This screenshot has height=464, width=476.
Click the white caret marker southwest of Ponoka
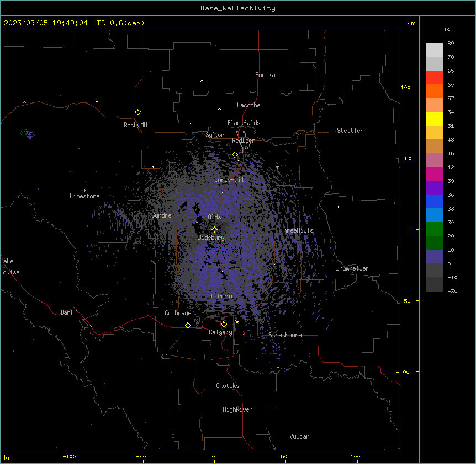tap(202, 81)
